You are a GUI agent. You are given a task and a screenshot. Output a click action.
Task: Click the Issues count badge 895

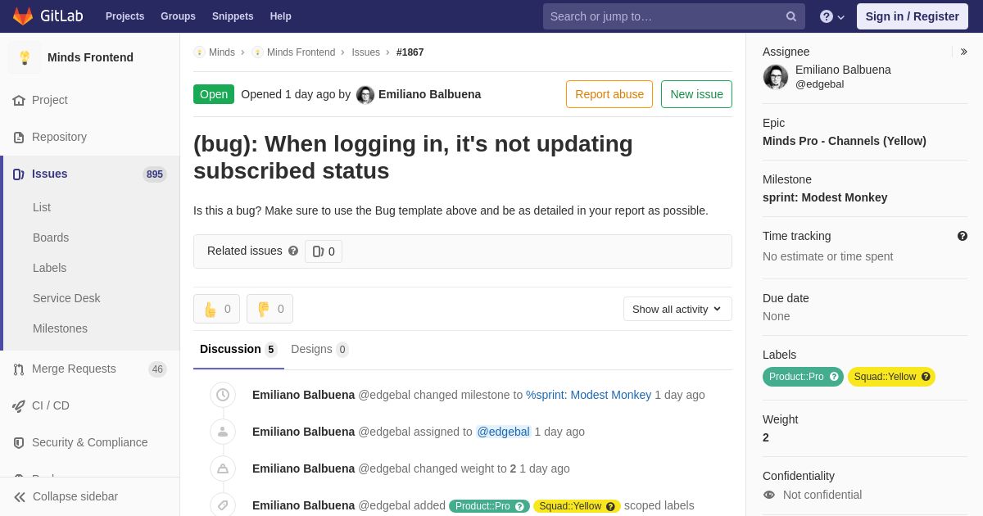pos(155,174)
